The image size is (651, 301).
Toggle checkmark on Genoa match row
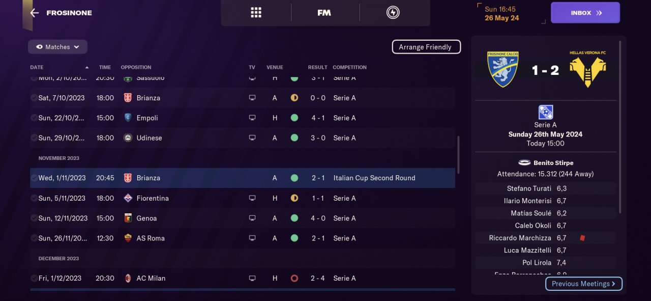[34, 218]
